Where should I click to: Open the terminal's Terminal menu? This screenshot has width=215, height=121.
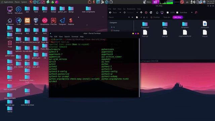click(75, 37)
